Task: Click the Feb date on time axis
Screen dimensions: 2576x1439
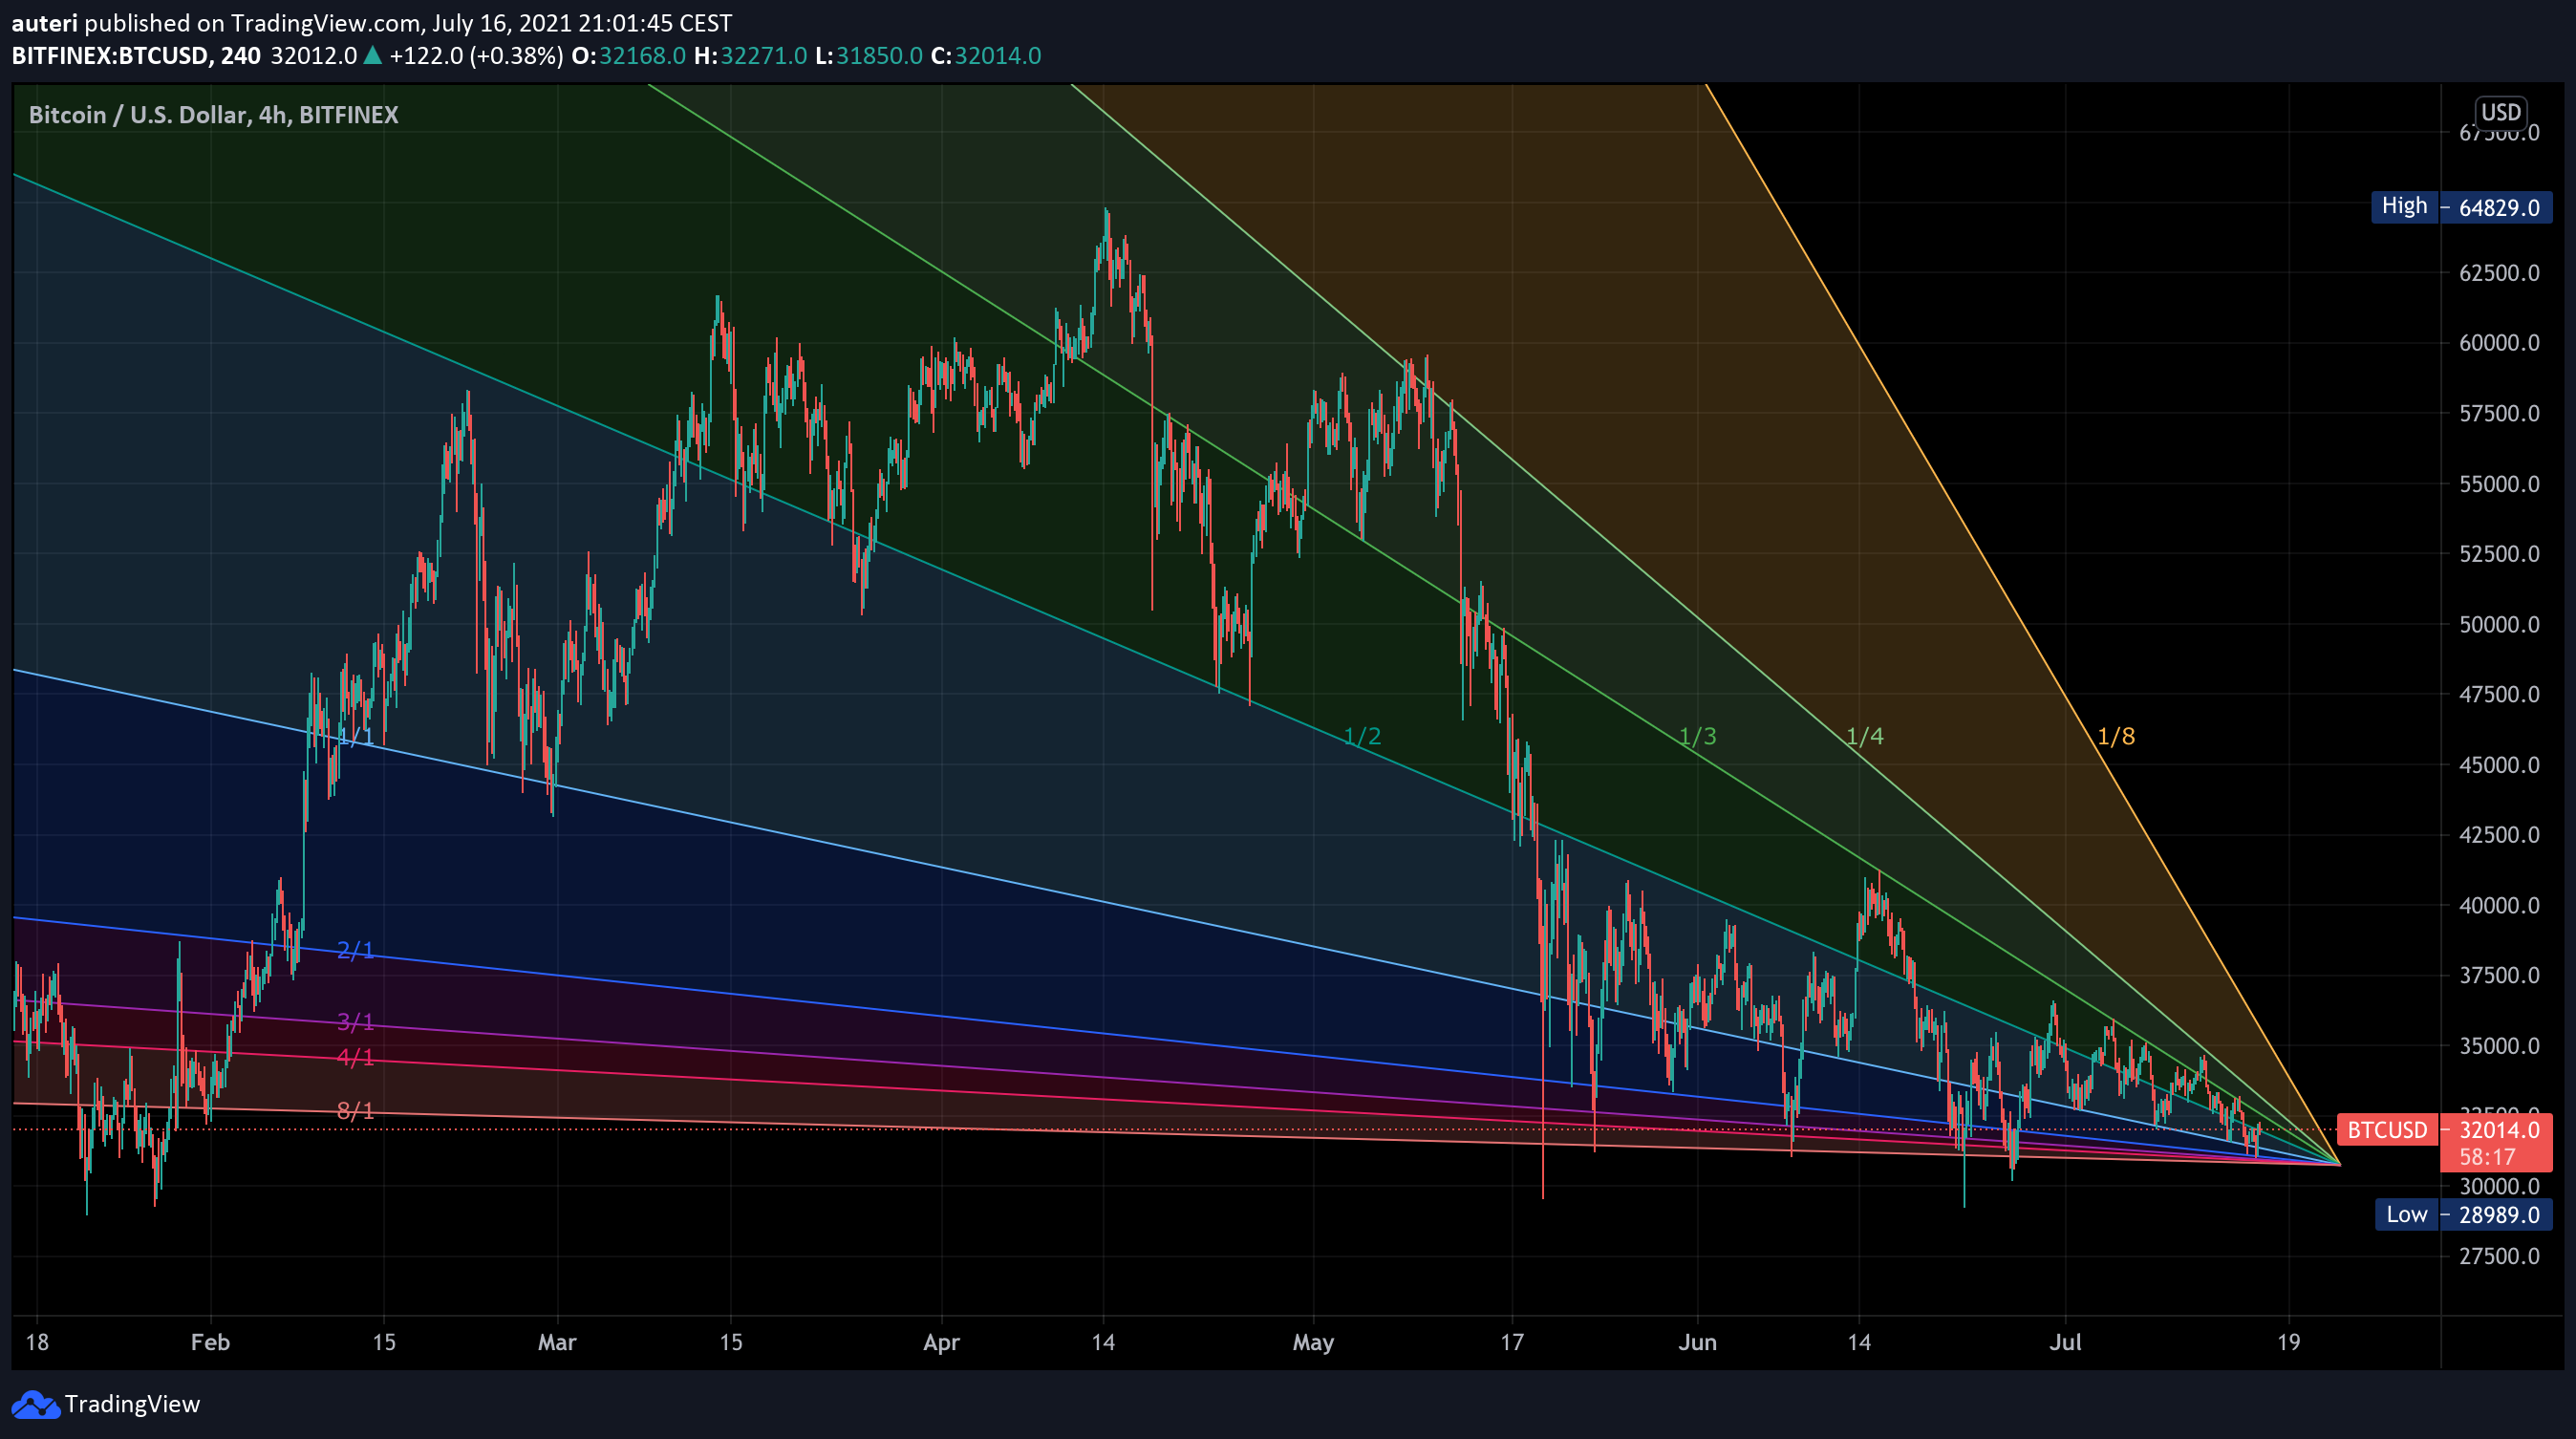Action: click(x=210, y=1342)
